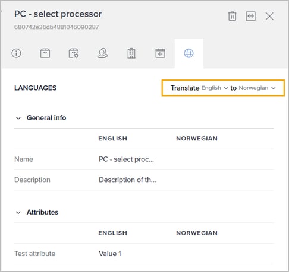Screen dimensions: 289x272
Task: Close the PC - select processor panel
Action: point(269,16)
